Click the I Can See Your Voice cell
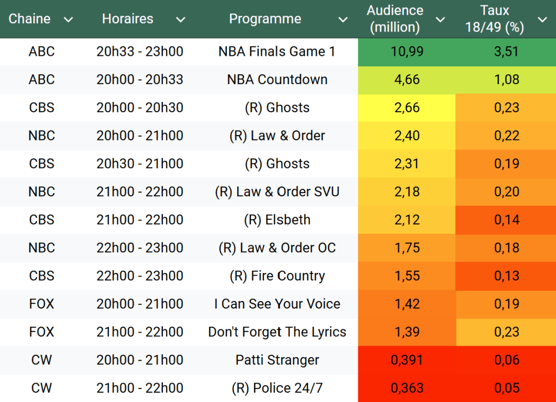The image size is (556, 402). coord(277,304)
